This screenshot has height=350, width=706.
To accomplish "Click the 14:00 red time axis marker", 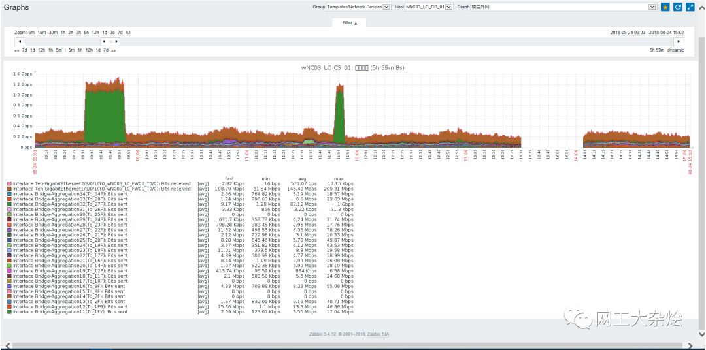I will [575, 155].
